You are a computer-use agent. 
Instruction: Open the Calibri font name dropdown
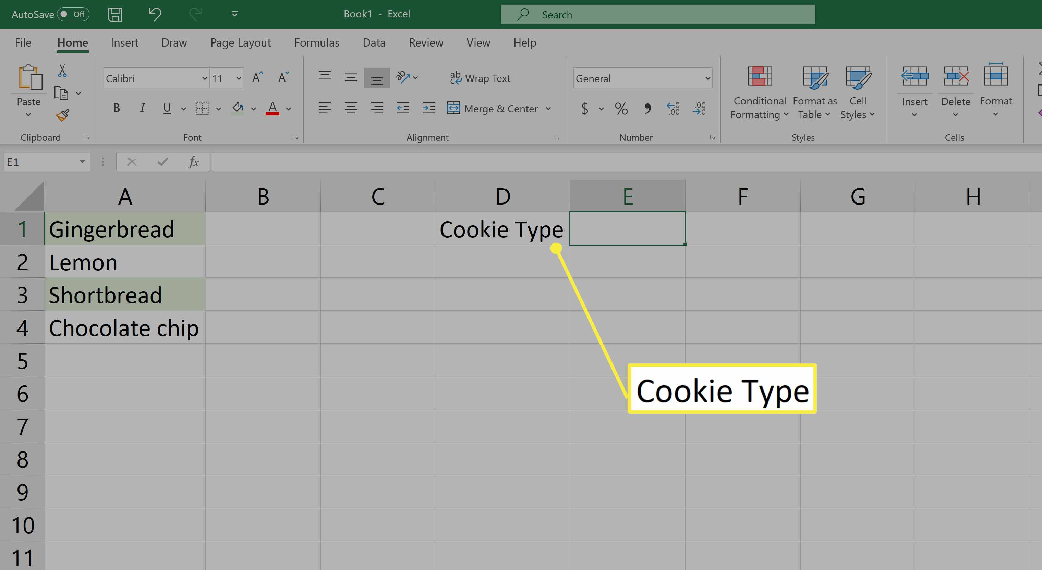(205, 78)
